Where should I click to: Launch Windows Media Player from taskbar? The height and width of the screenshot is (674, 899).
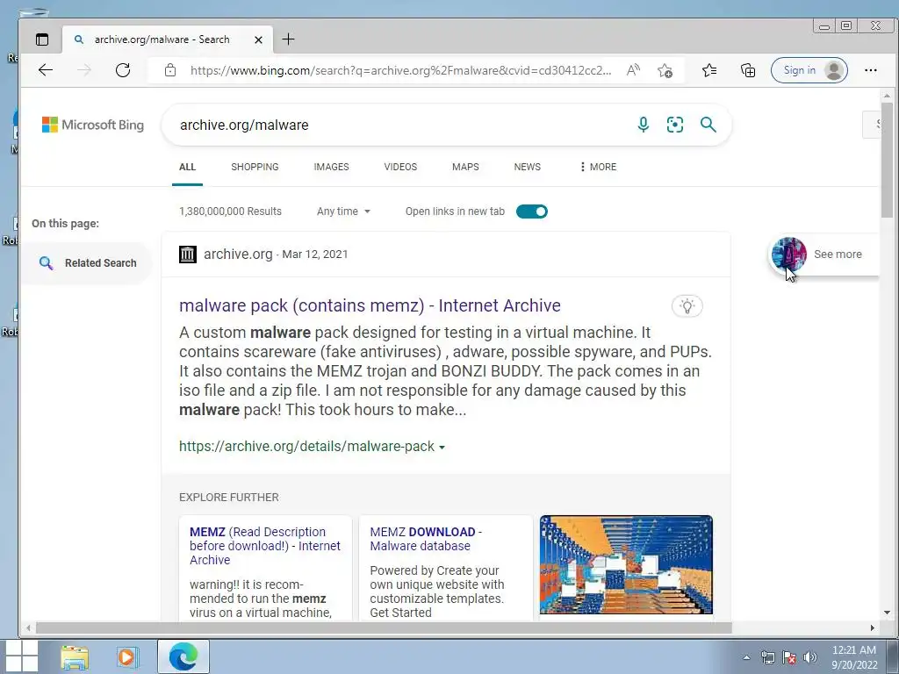(x=127, y=656)
